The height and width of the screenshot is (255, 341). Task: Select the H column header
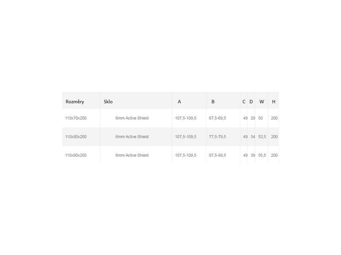tap(274, 102)
